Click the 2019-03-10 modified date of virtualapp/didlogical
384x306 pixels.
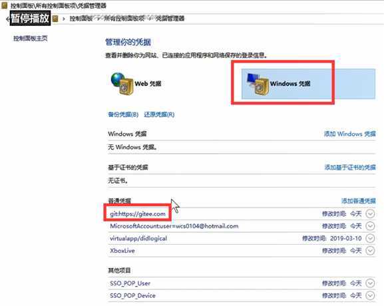coord(346,238)
